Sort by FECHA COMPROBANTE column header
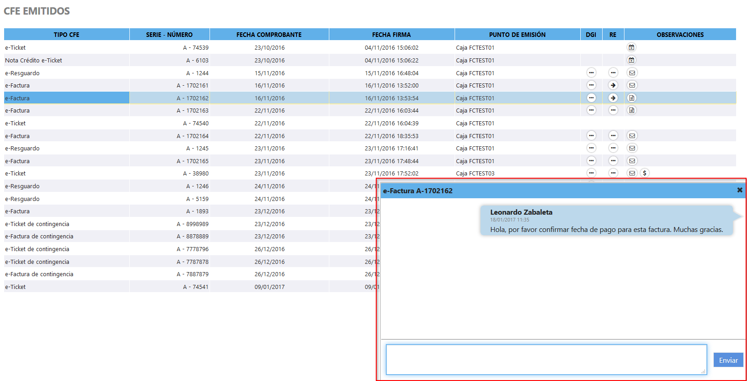Viewport: 747px width, 381px height. [269, 35]
